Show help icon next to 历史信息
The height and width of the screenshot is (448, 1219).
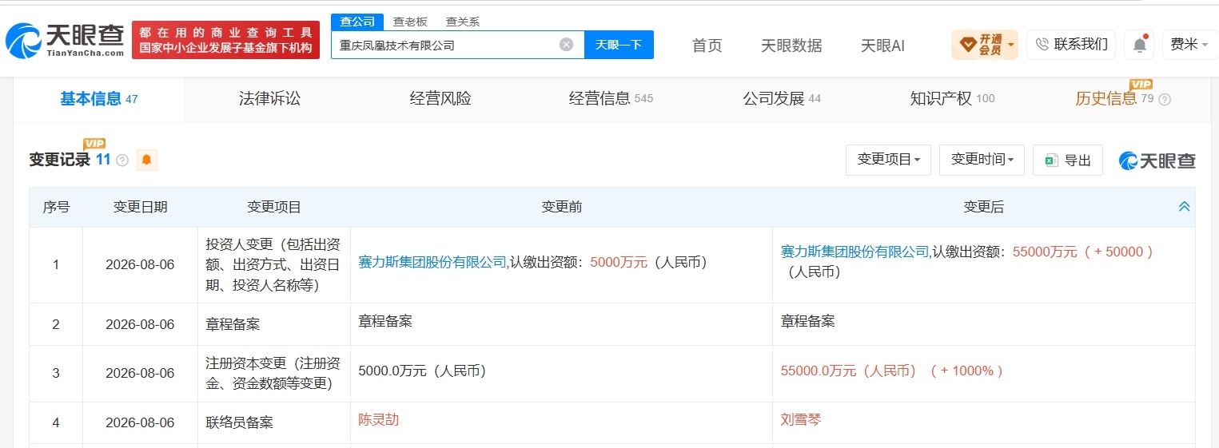(x=1165, y=100)
